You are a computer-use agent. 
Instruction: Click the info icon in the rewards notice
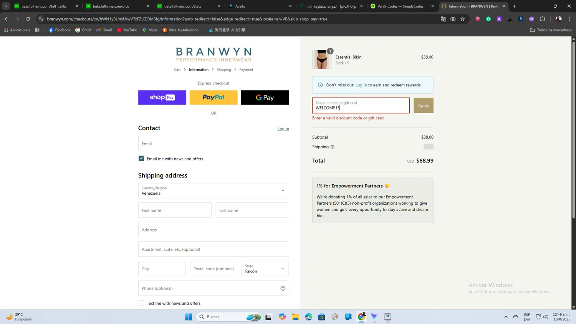320,85
